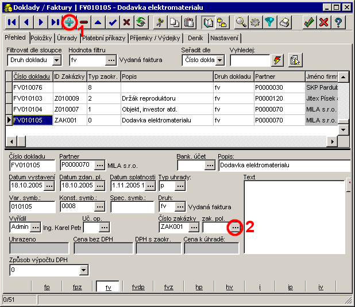Click the printer icon in toolbar
This screenshot has height=307, width=355.
[285, 22]
